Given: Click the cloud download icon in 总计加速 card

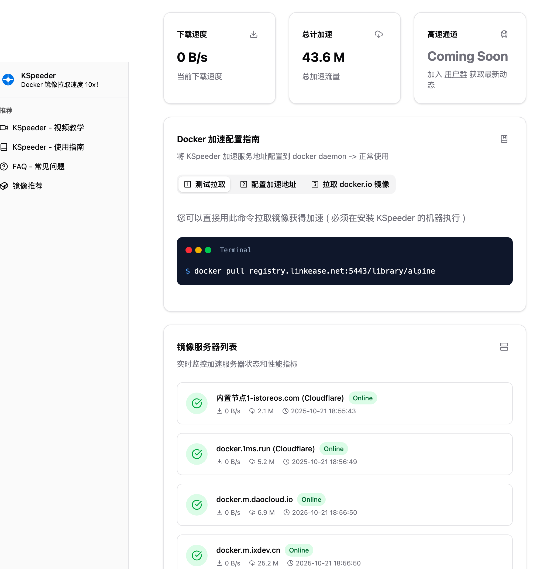Looking at the screenshot, I should click(x=379, y=34).
